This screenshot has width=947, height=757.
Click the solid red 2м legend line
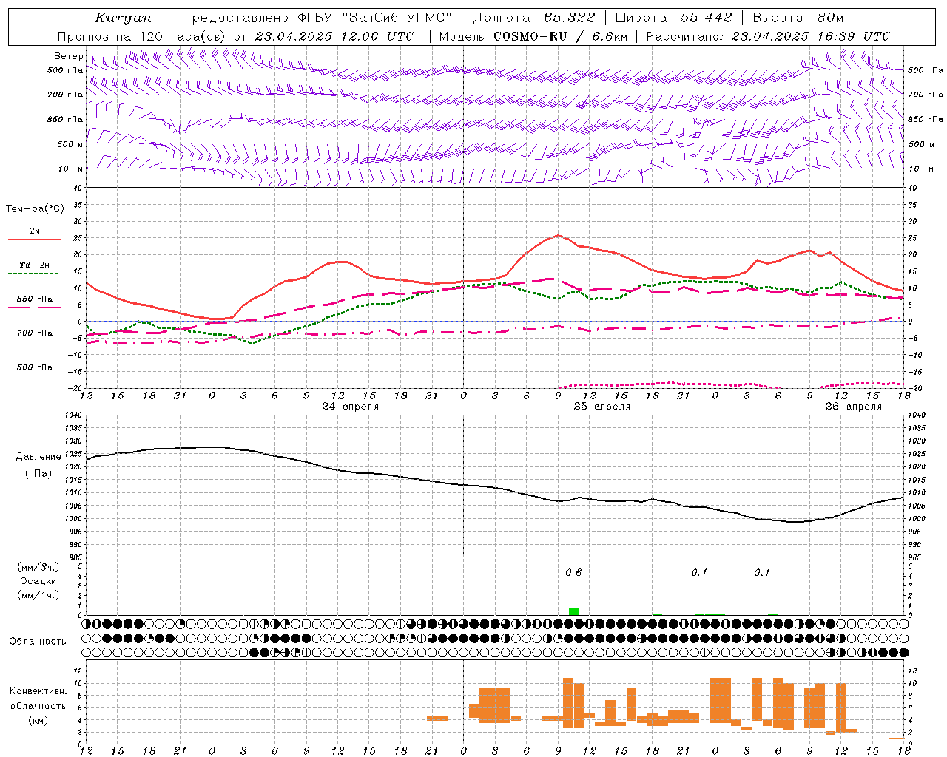coord(34,240)
